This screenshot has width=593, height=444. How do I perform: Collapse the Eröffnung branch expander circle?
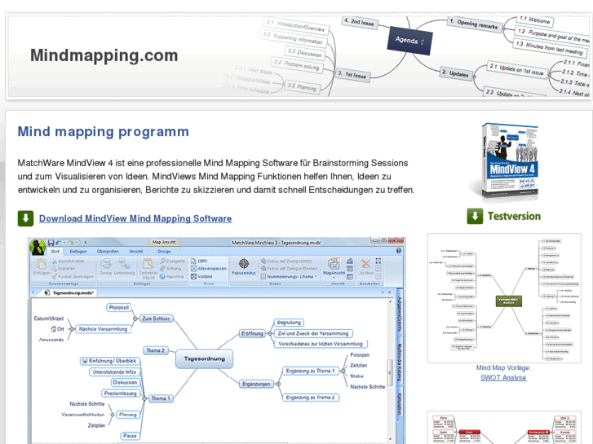tap(270, 334)
